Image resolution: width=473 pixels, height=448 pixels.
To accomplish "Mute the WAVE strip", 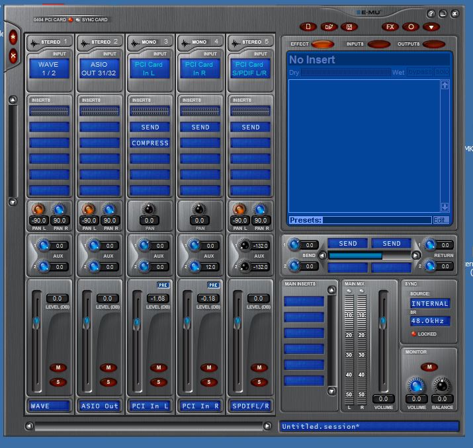I will pyautogui.click(x=58, y=367).
